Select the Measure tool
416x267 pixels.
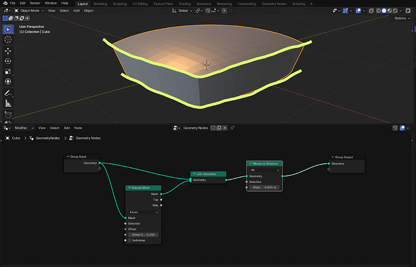(8, 103)
